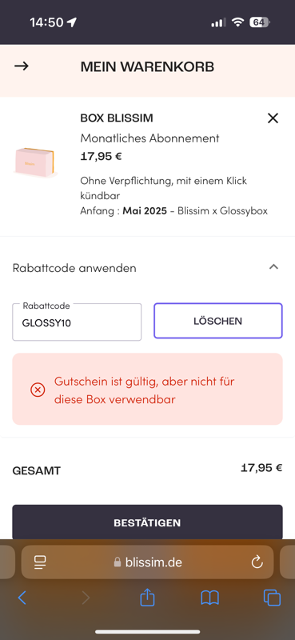Show open Safari tabs overview

click(x=272, y=598)
